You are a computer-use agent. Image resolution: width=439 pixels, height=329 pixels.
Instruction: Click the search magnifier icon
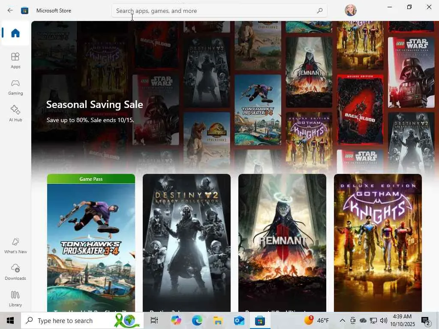coord(320,11)
